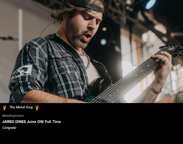
Task: Click the right rock-horns hand icon
Action: 37,107
